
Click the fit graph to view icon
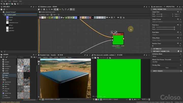coord(39,9)
